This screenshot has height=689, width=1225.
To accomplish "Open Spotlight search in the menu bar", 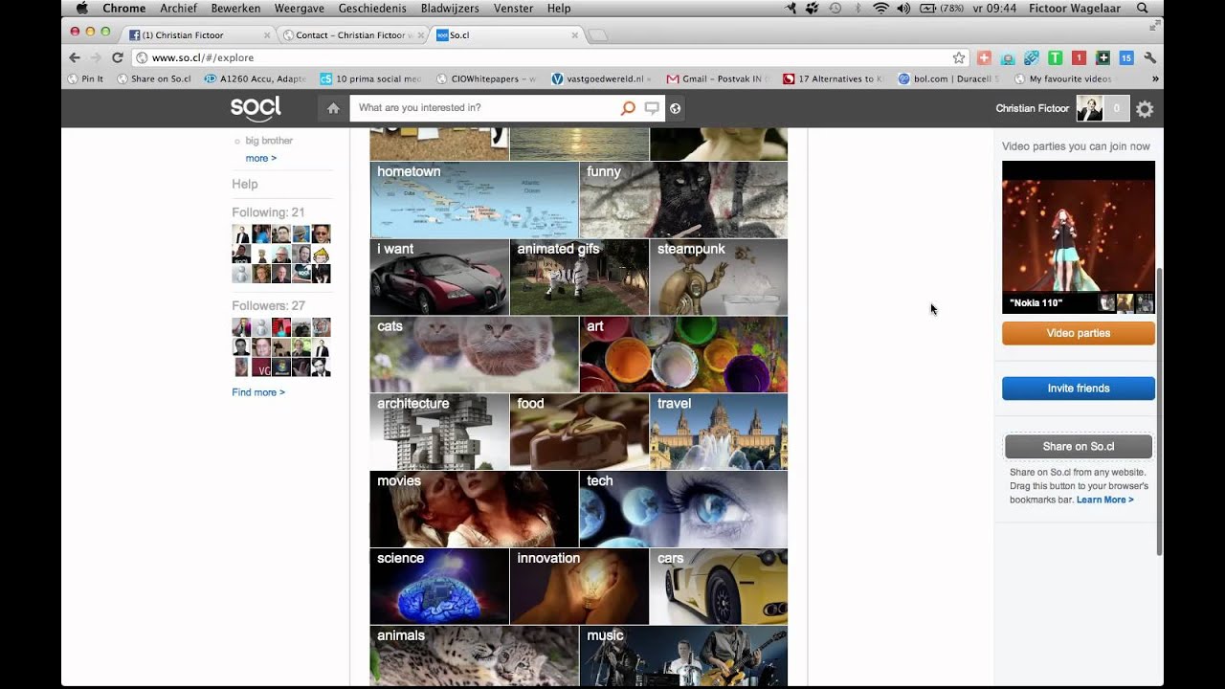I will (x=1143, y=8).
